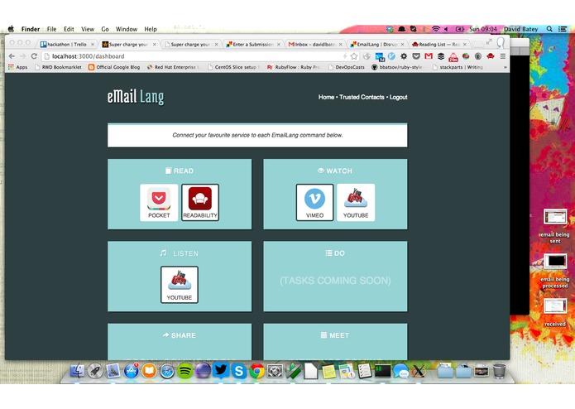Screen dimensions: 575x409
Task: Open the CentOS Slice setup bookmark
Action: [x=233, y=67]
